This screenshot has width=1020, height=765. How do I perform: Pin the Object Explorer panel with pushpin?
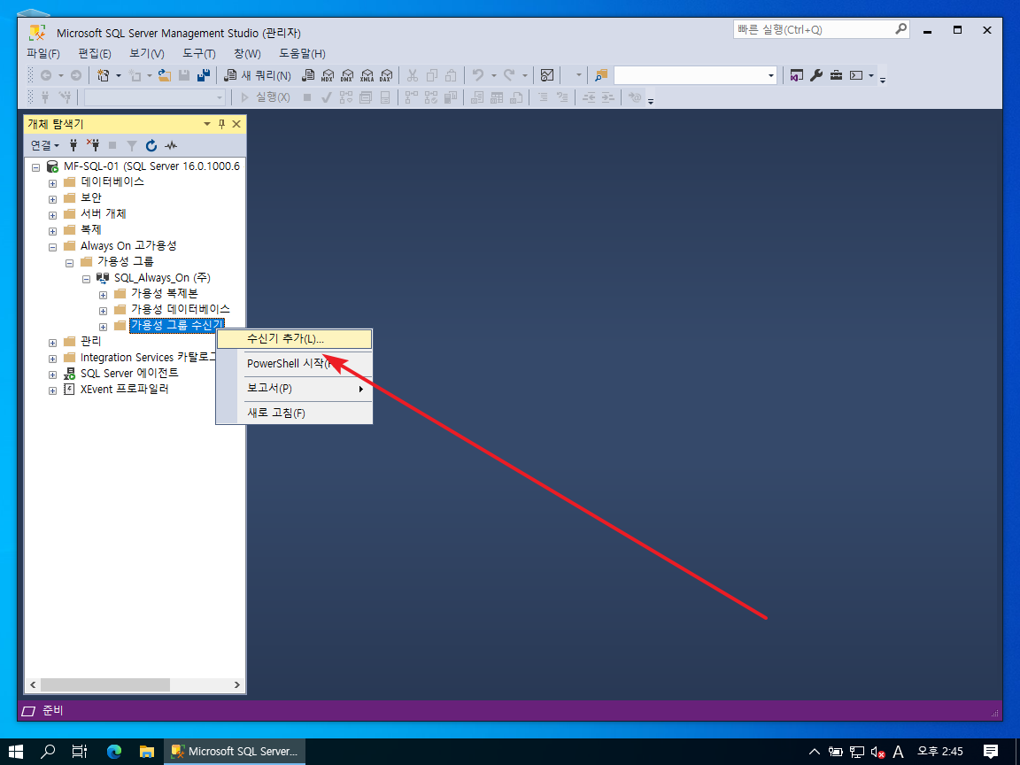tap(222, 124)
